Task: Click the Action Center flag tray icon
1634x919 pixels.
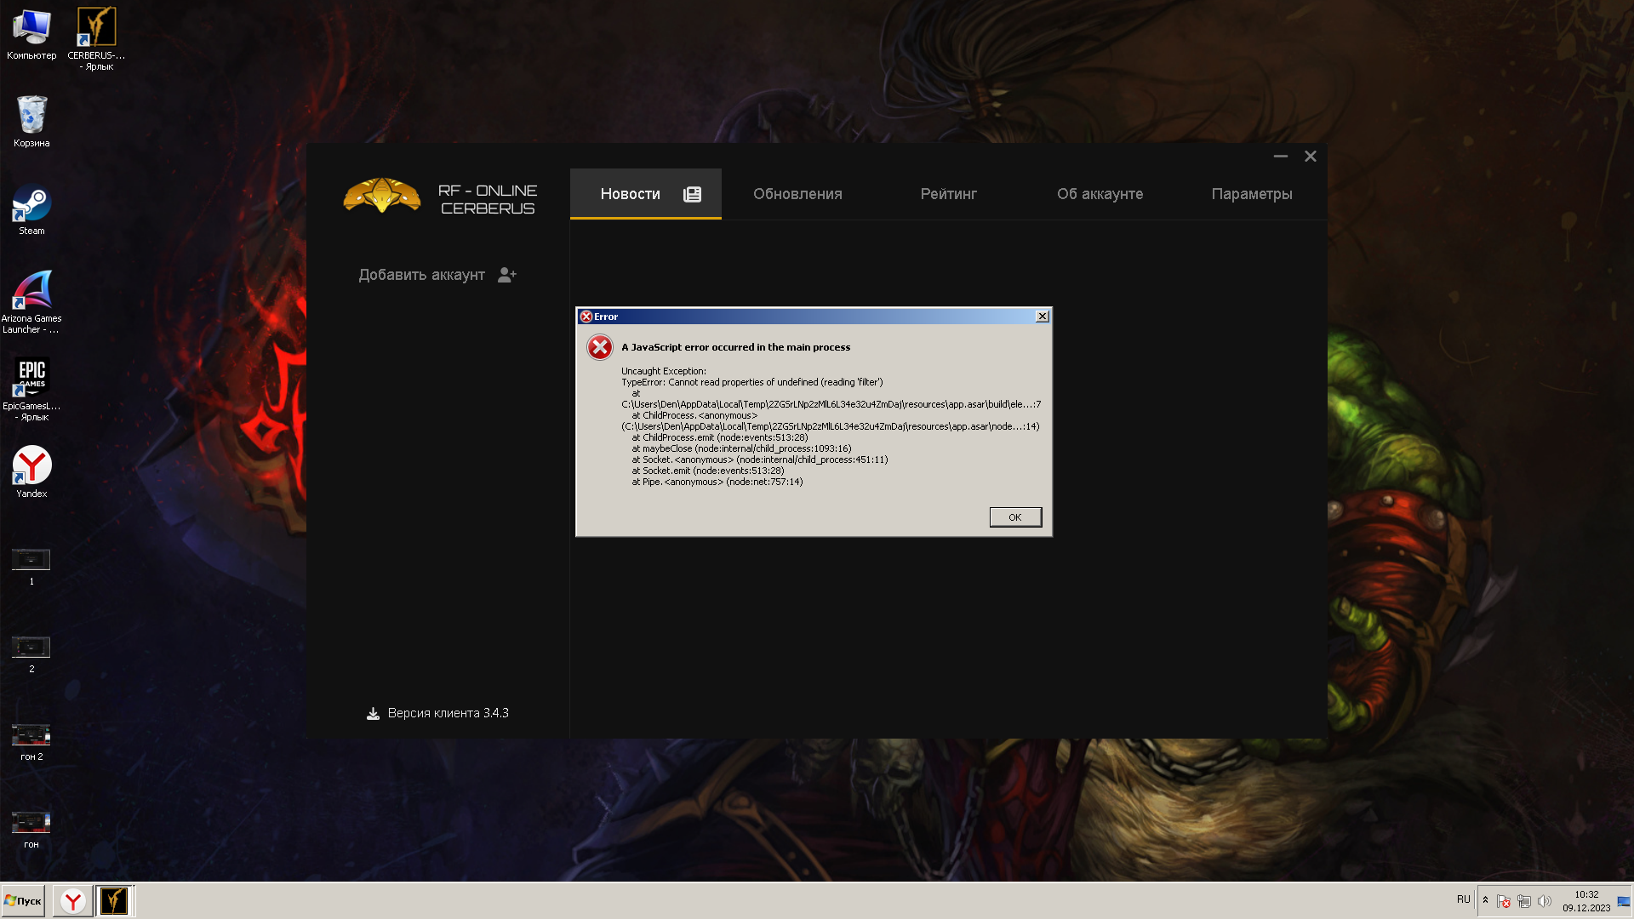Action: (1504, 901)
